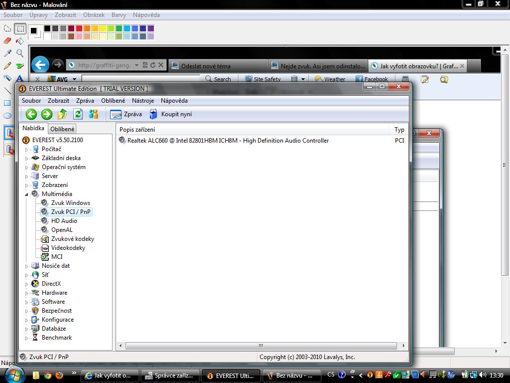Pick the red color swatch in Paint palette
Image resolution: width=510 pixels, height=383 pixels.
(x=79, y=28)
